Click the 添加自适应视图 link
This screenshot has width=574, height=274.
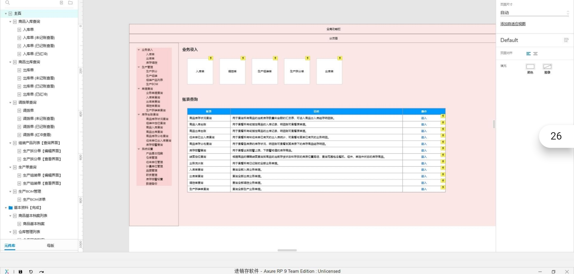513,24
